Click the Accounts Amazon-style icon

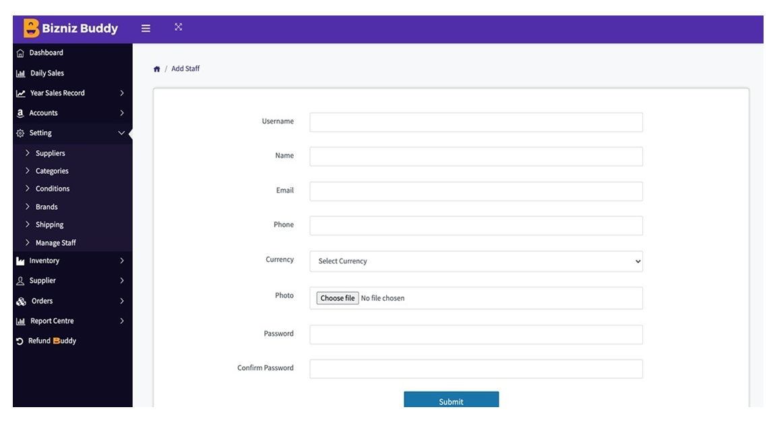tap(20, 113)
